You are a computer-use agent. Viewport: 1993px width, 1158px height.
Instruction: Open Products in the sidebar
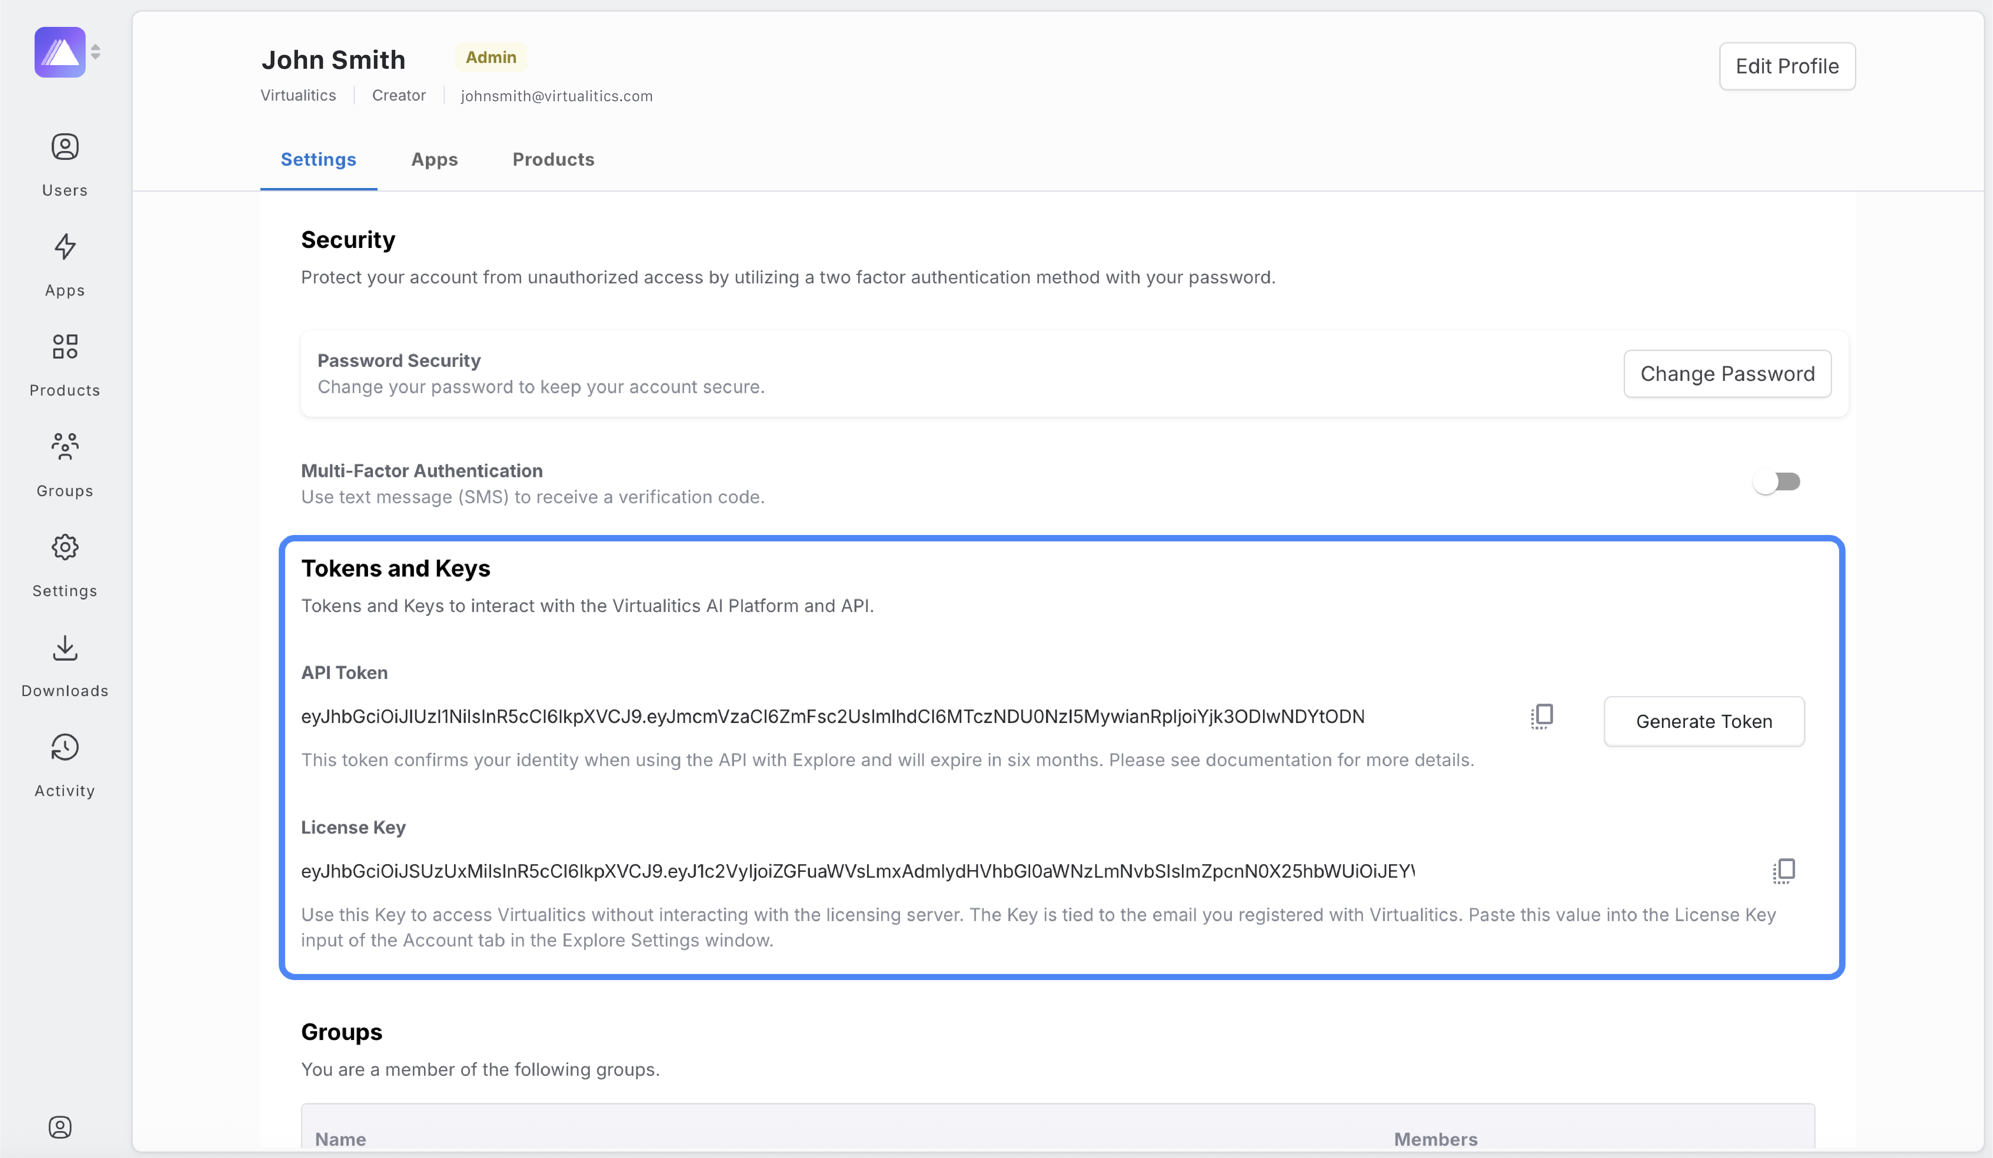(65, 365)
